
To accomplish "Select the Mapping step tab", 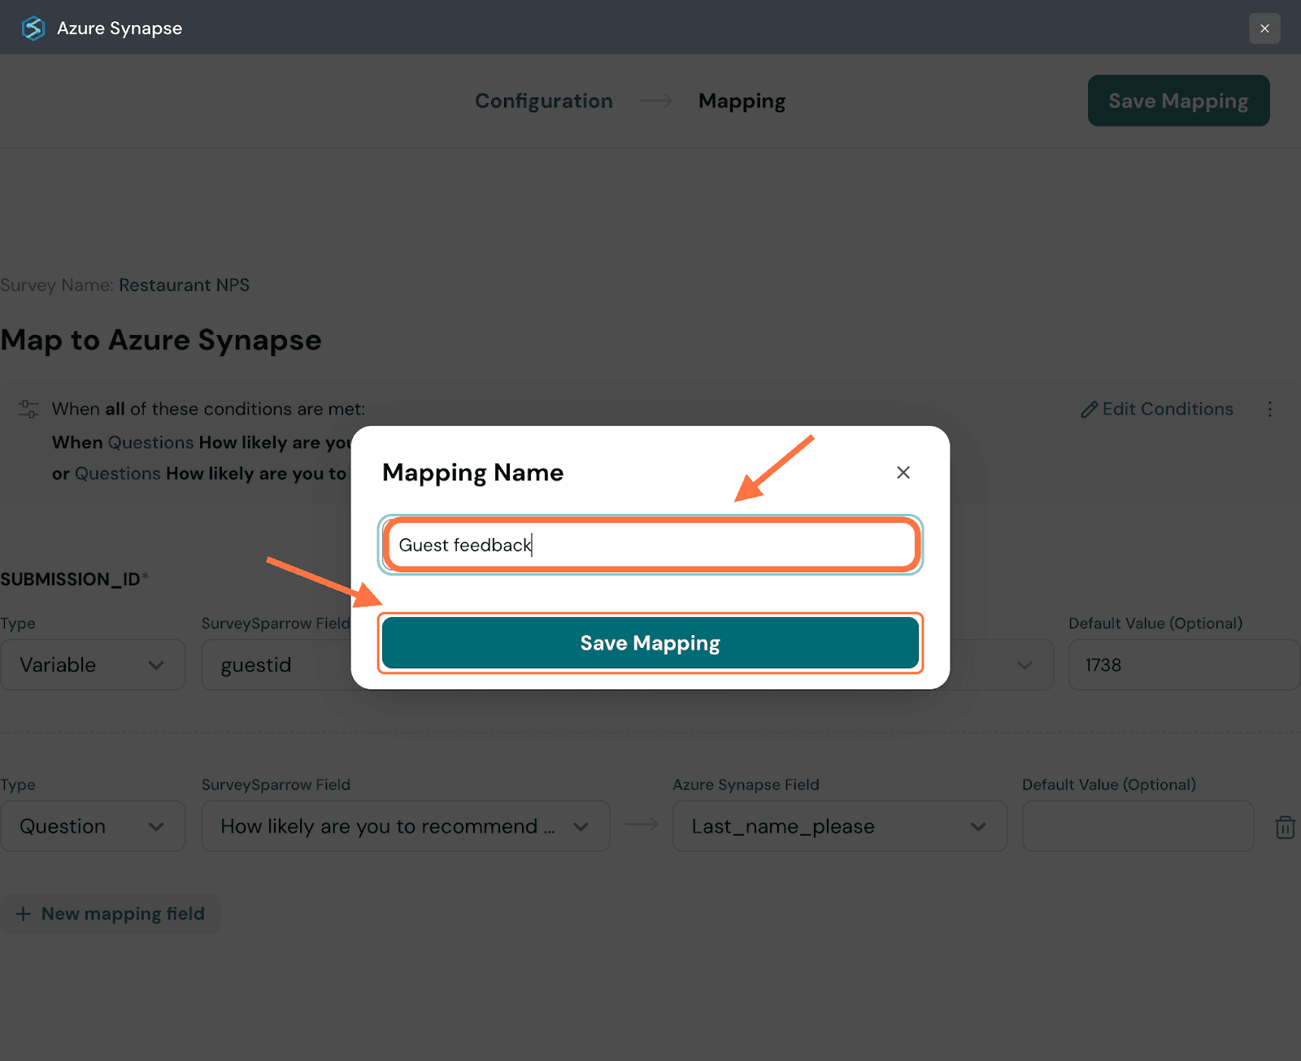I will click(x=742, y=101).
